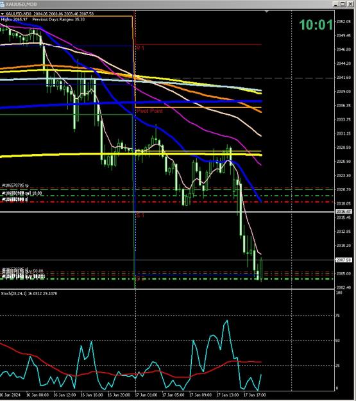The image size is (356, 401).
Task: Click the High 2065.97 info text
Action: pyautogui.click(x=14, y=19)
